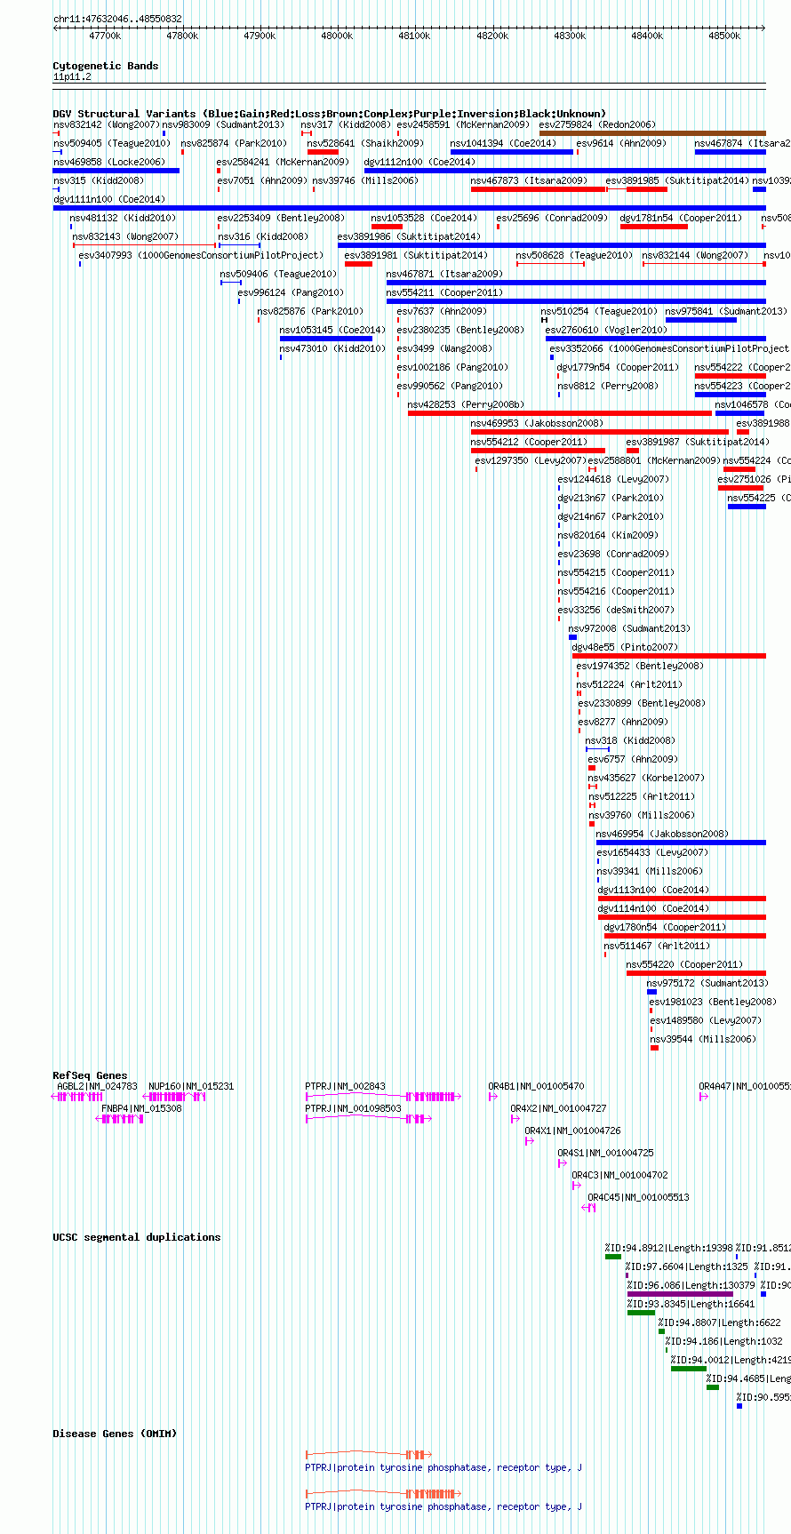Image resolution: width=791 pixels, height=1534 pixels.
Task: Select variant label nsv528641 (Shaikh2009)
Action: click(365, 144)
